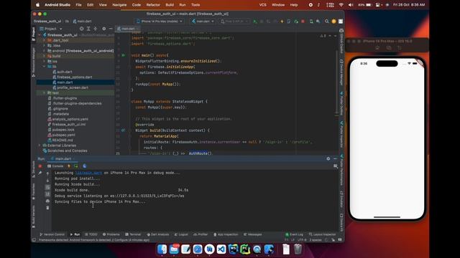This screenshot has height=258, width=460.
Task: Click iPhone simulator home indicator bar
Action: (387, 217)
